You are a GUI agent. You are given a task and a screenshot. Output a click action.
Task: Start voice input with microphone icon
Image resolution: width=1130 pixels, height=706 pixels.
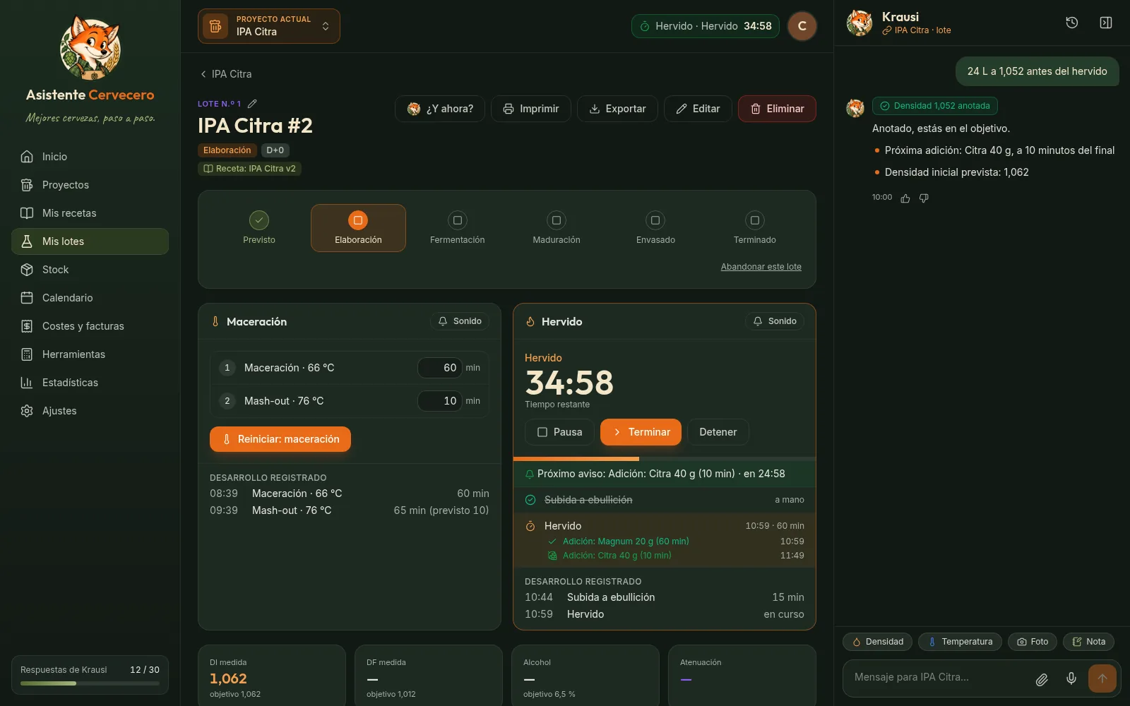(1071, 678)
